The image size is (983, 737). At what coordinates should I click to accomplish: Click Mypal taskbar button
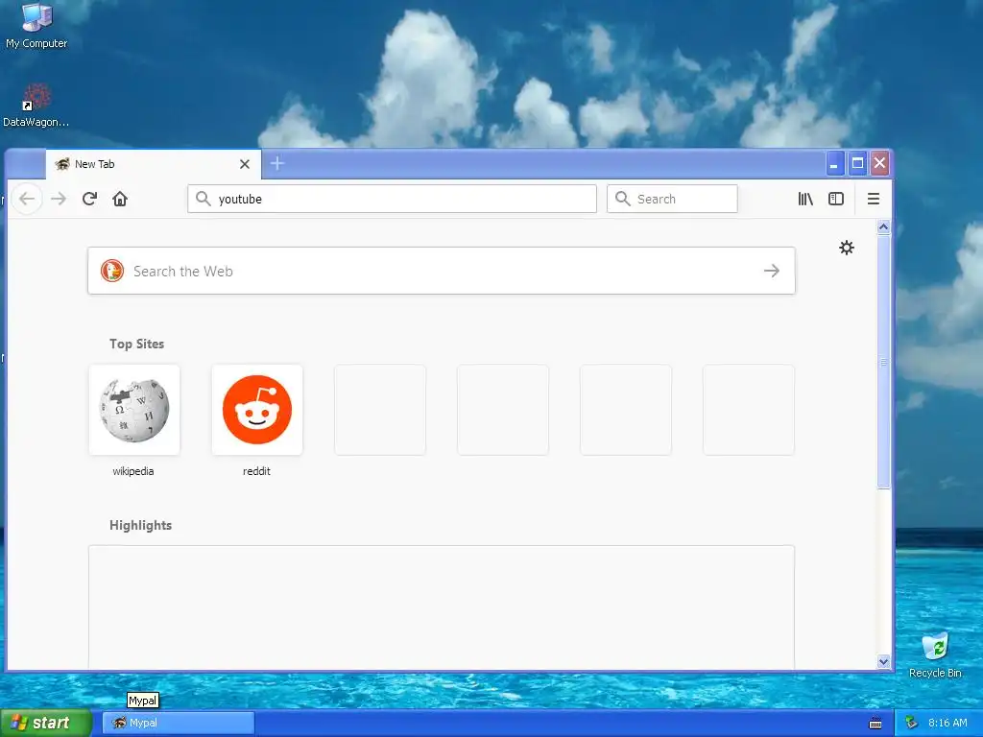tap(179, 723)
